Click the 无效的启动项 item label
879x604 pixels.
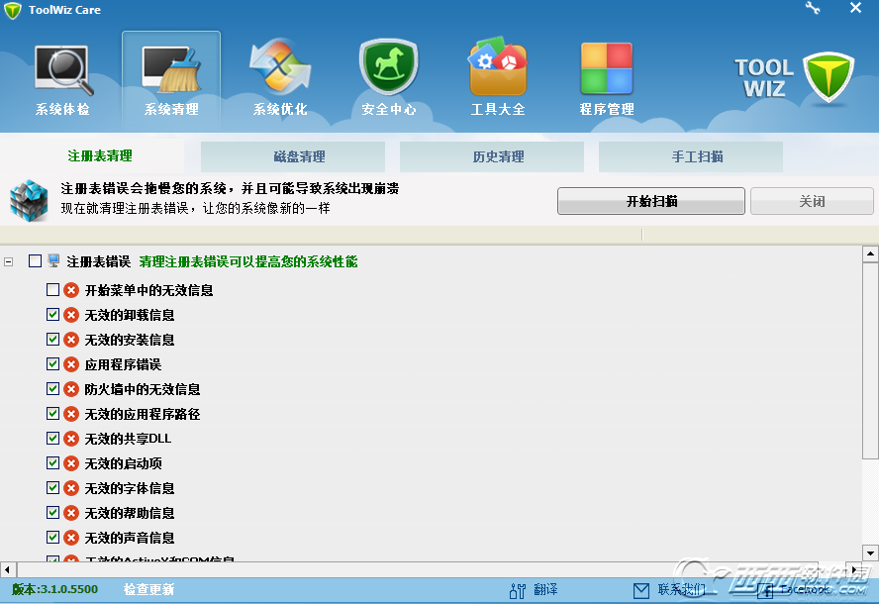tap(124, 463)
